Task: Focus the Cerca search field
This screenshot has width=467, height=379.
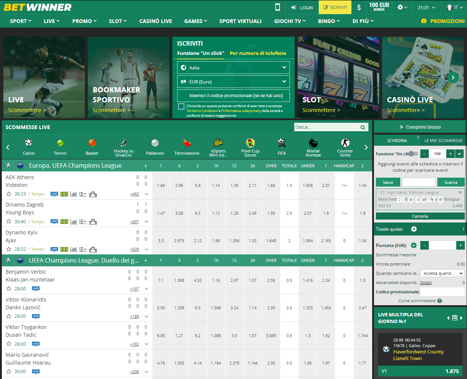Action: (x=327, y=127)
